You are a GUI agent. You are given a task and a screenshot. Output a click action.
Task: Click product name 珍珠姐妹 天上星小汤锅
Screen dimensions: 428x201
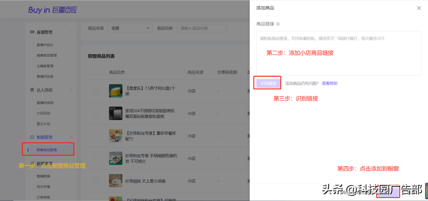tap(145, 181)
